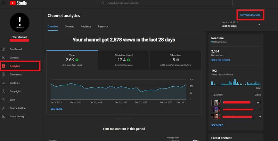Screen dimensions: 278x141
Task: Click the search magnifier icon
Action: pyautogui.click(x=103, y=3)
